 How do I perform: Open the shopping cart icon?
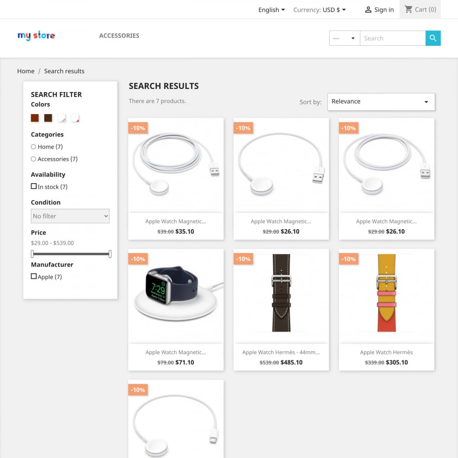[408, 9]
